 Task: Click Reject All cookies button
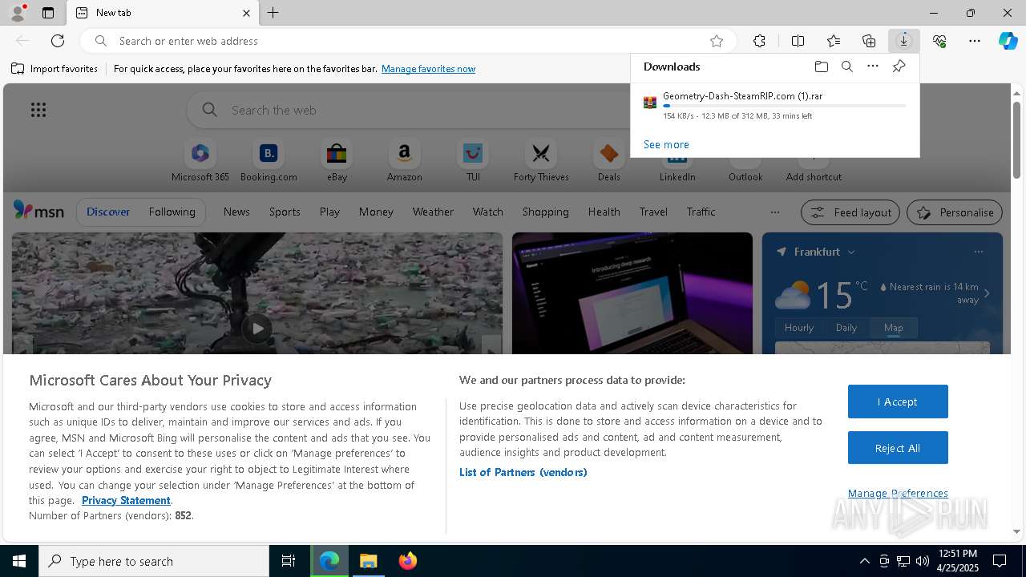tap(898, 448)
